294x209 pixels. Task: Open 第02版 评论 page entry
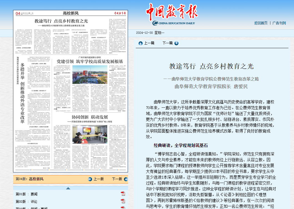point(26,202)
